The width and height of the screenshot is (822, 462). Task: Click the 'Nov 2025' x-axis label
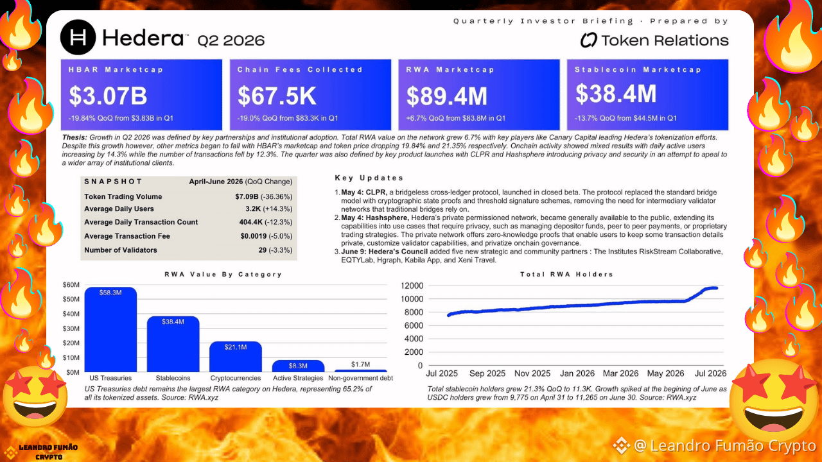pyautogui.click(x=532, y=373)
